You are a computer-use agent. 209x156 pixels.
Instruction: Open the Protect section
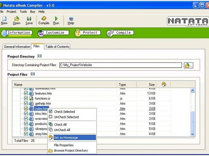tap(88, 33)
